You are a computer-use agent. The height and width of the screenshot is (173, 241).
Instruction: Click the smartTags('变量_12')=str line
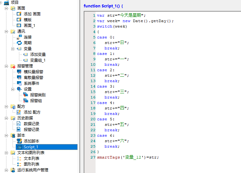[x=128, y=157]
